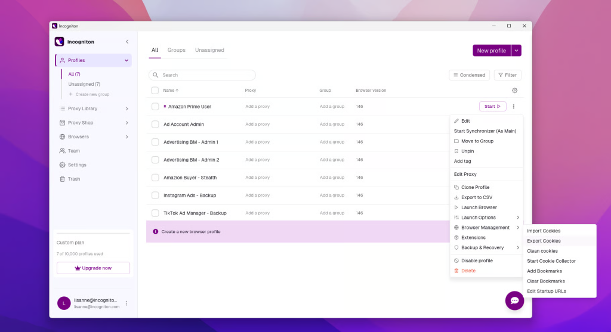Expand the Browser Management submenu arrow
Screen dimensions: 611x332
tap(518, 228)
